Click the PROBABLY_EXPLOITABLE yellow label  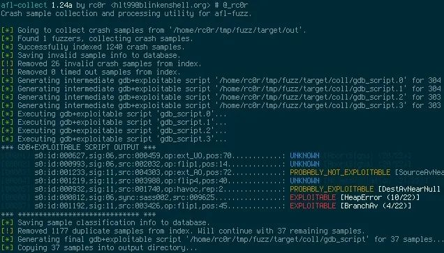click(332, 189)
